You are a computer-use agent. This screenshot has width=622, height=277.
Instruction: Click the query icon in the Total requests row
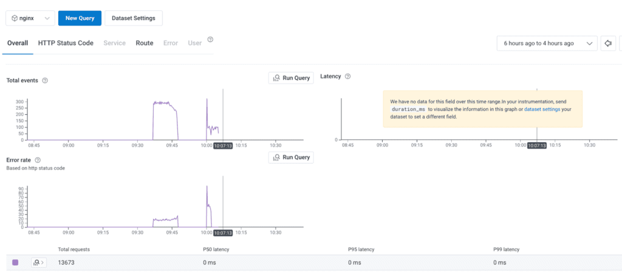click(x=38, y=262)
